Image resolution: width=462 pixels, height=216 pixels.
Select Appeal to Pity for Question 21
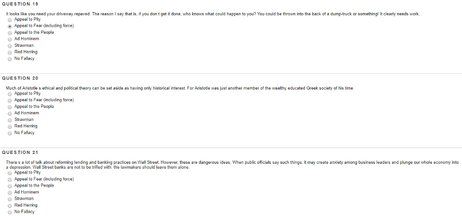click(10, 172)
